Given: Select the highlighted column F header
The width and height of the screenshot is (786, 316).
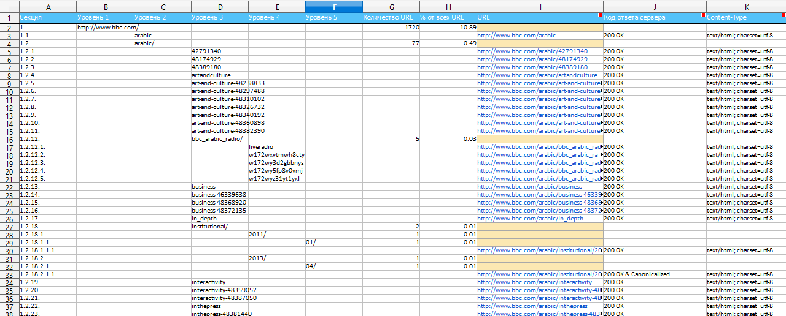Looking at the screenshot, I should (334, 6).
